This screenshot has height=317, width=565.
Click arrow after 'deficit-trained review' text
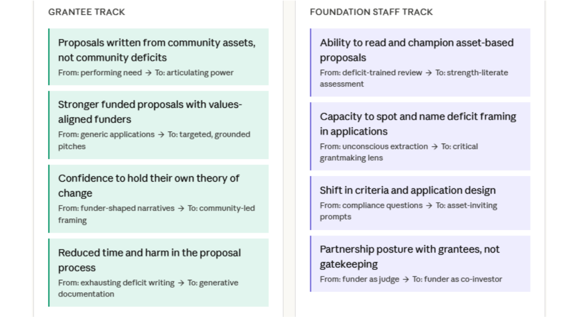[429, 73]
